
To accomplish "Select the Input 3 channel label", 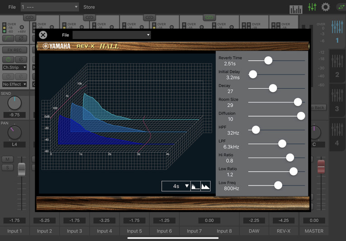I will (x=74, y=231).
